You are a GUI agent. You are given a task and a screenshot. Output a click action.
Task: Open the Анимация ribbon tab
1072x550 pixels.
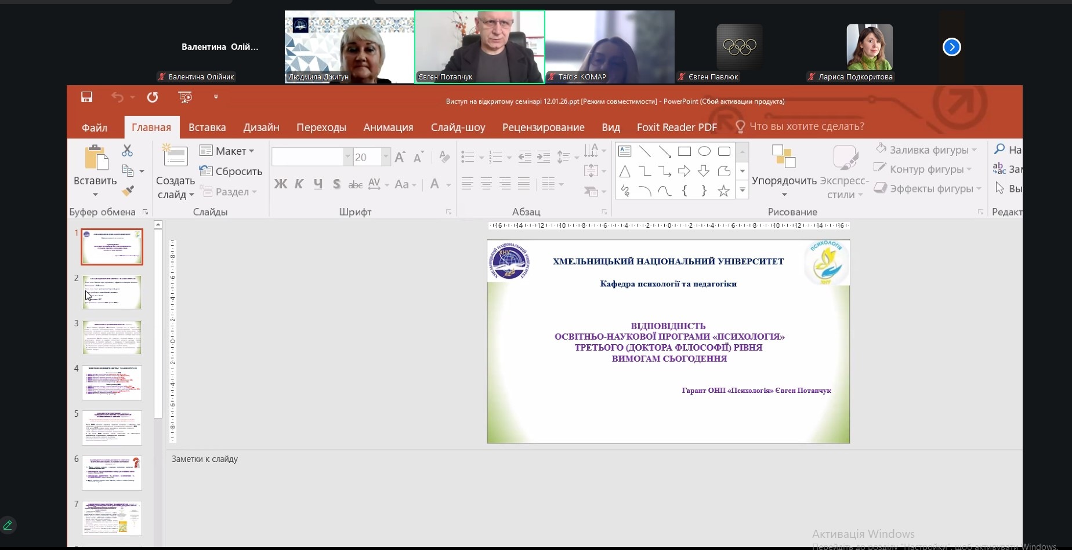(x=388, y=127)
